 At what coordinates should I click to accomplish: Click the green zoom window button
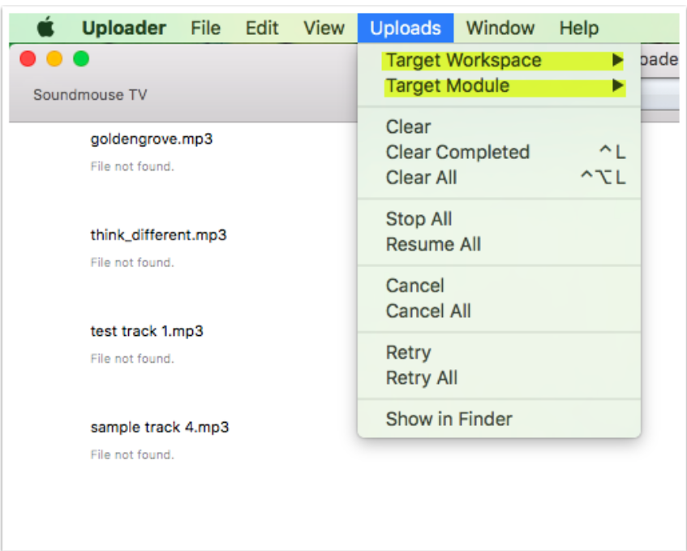pos(81,58)
